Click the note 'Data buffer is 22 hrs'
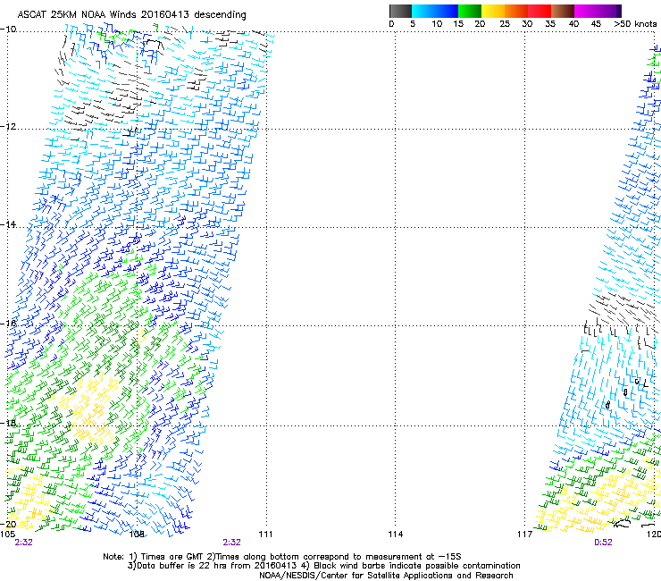 click(x=189, y=566)
